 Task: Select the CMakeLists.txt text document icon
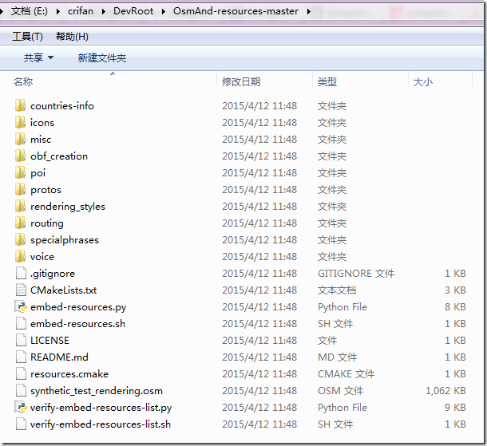point(21,290)
